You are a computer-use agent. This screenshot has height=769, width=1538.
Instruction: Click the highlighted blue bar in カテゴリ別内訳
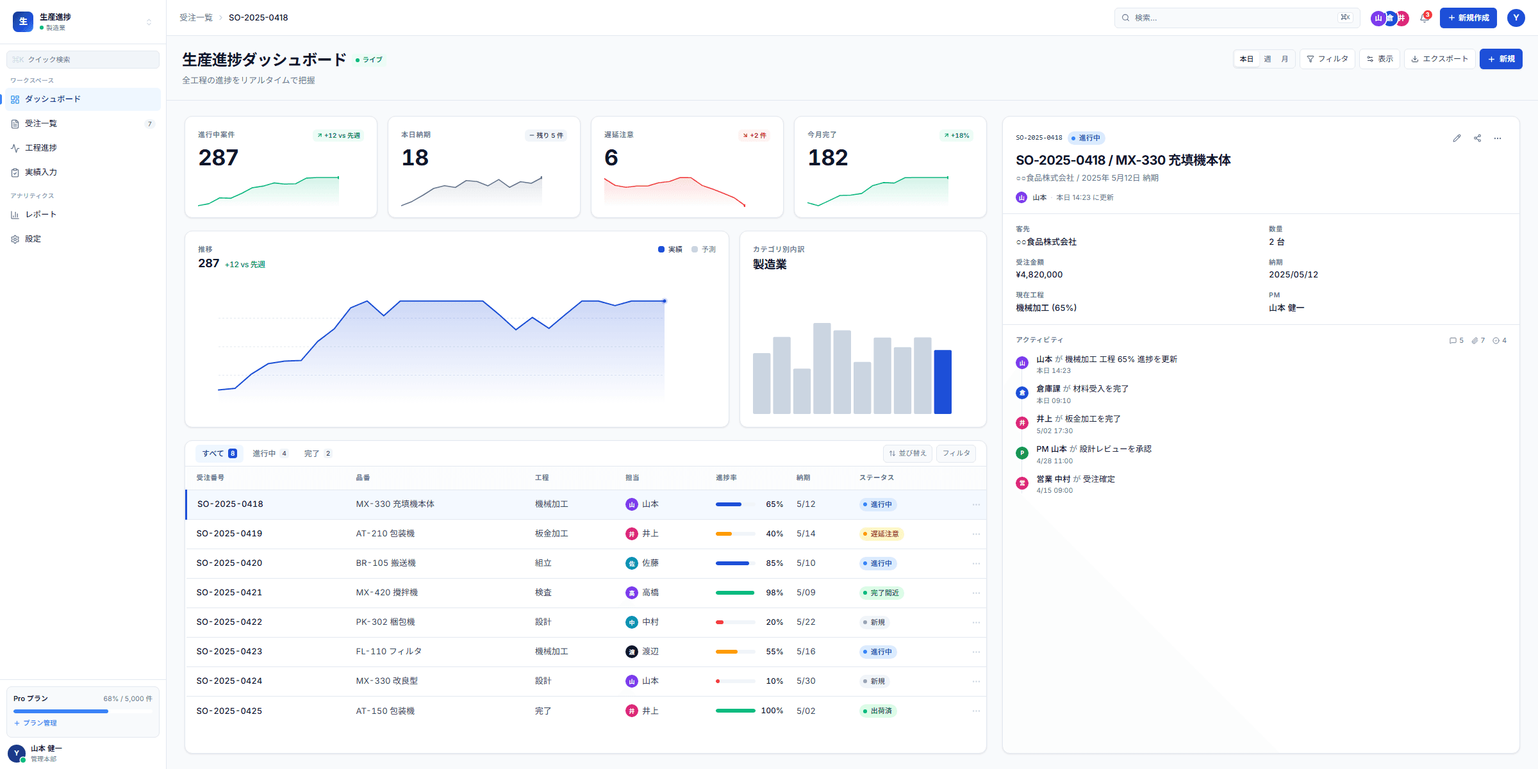tap(943, 382)
